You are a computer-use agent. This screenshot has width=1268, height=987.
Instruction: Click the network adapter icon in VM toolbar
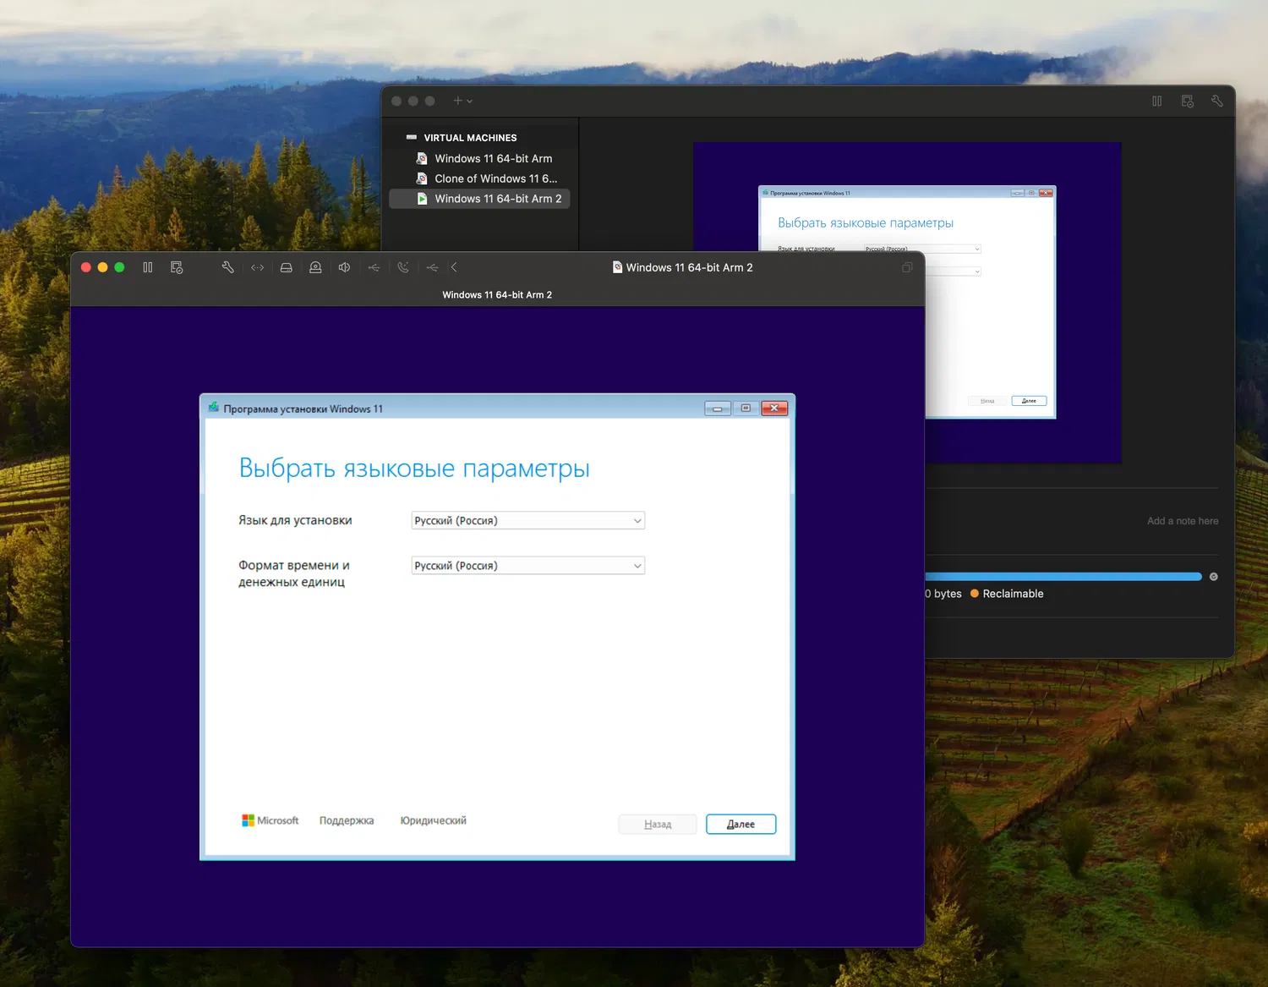258,267
